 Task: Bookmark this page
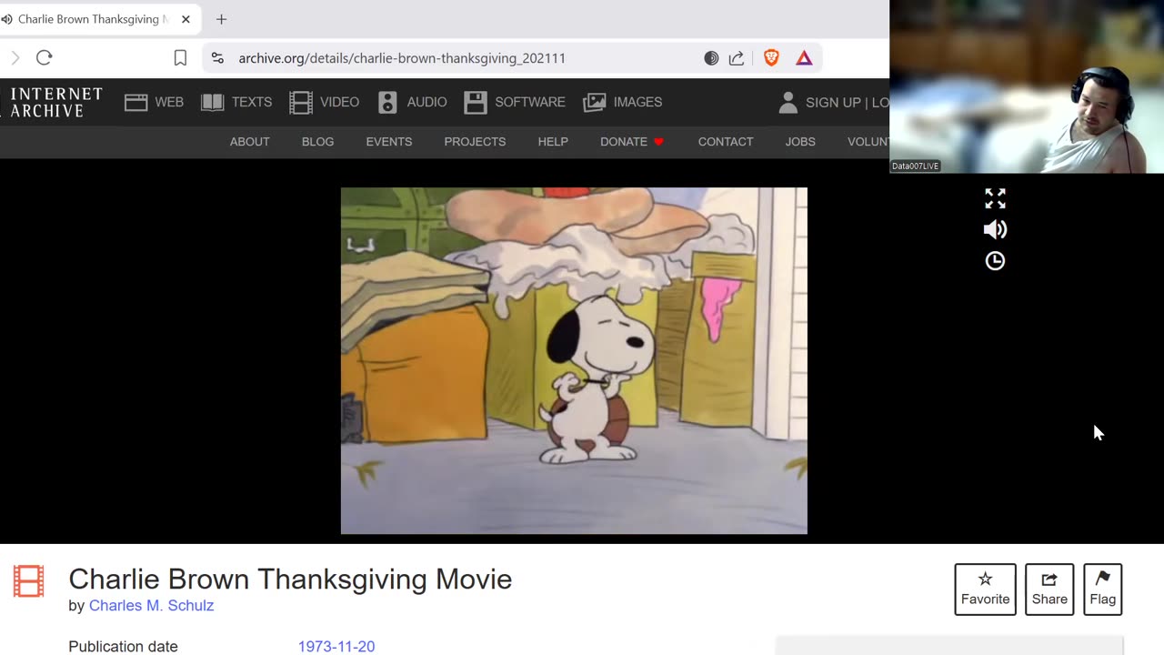tap(180, 57)
